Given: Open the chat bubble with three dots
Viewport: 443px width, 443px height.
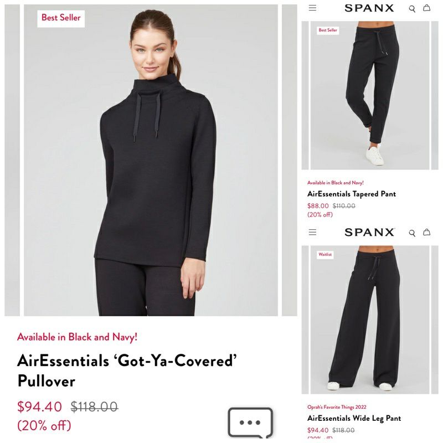Looking at the screenshot, I should (x=250, y=423).
